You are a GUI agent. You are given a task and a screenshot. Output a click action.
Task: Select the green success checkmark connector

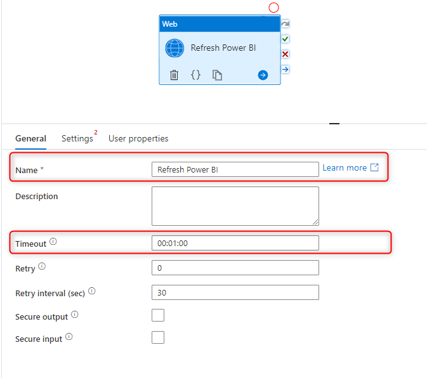285,39
